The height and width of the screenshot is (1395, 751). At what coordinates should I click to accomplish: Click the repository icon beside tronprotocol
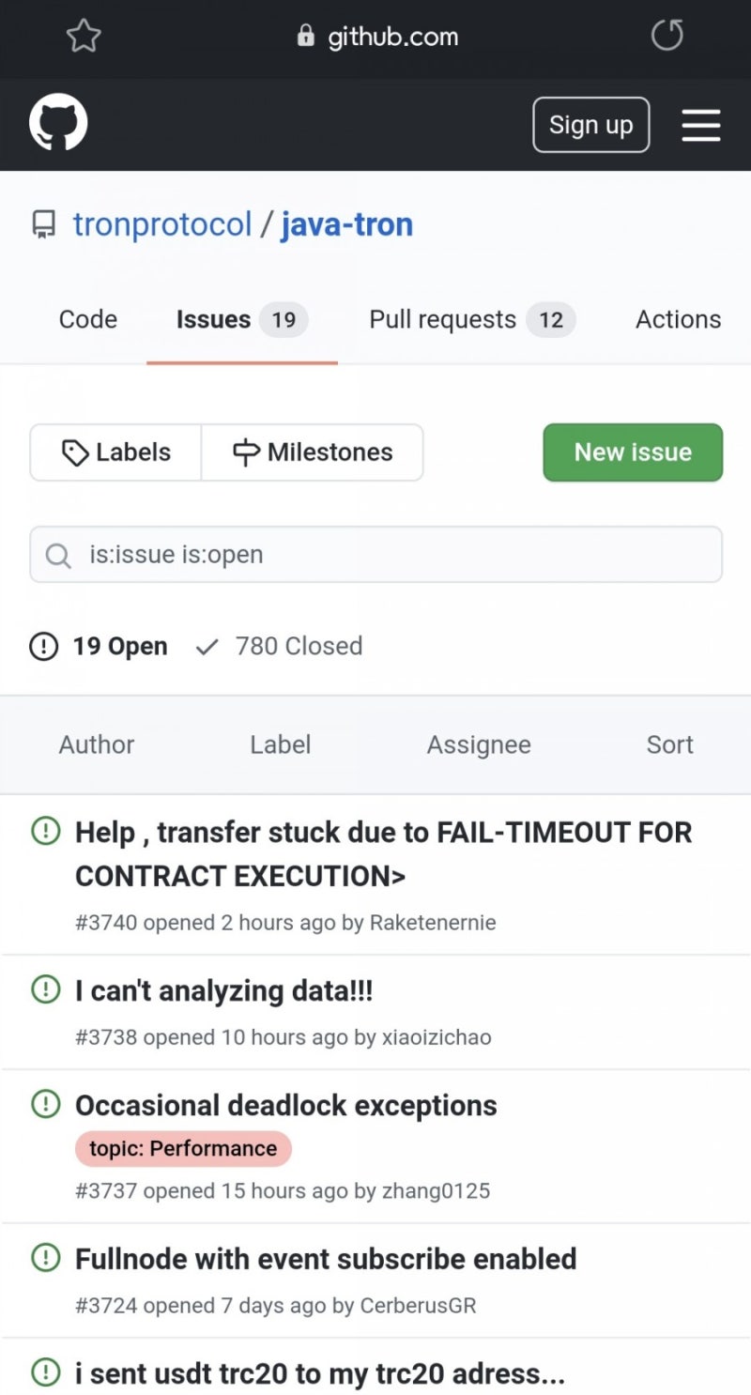click(x=44, y=225)
